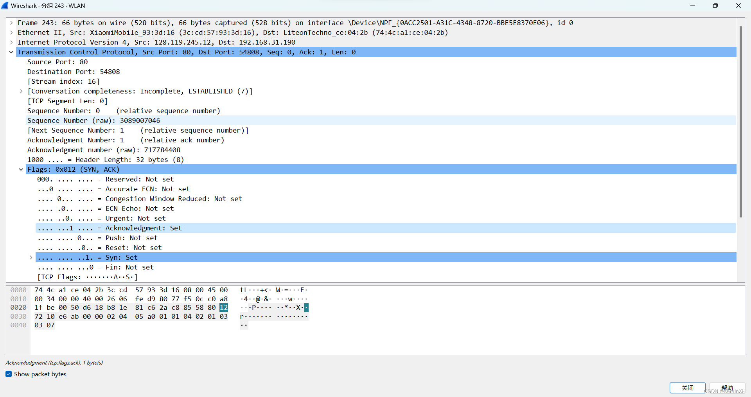
Task: Click the highlighted hex byte 12
Action: point(223,308)
